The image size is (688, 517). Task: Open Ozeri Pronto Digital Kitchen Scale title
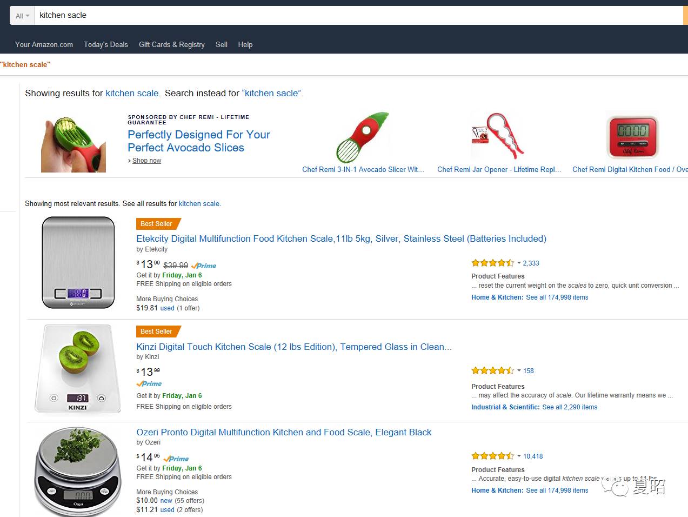pyautogui.click(x=284, y=432)
